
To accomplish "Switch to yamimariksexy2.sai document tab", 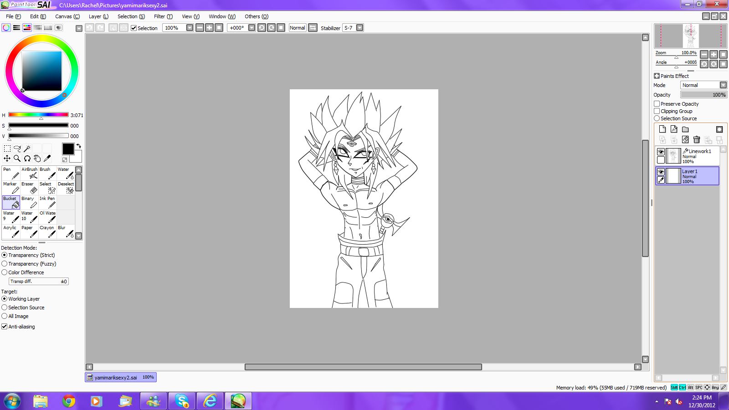I will pos(121,377).
